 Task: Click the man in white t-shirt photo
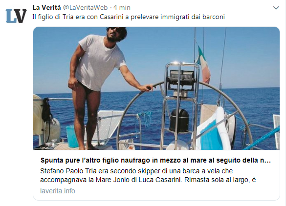pos(97,87)
